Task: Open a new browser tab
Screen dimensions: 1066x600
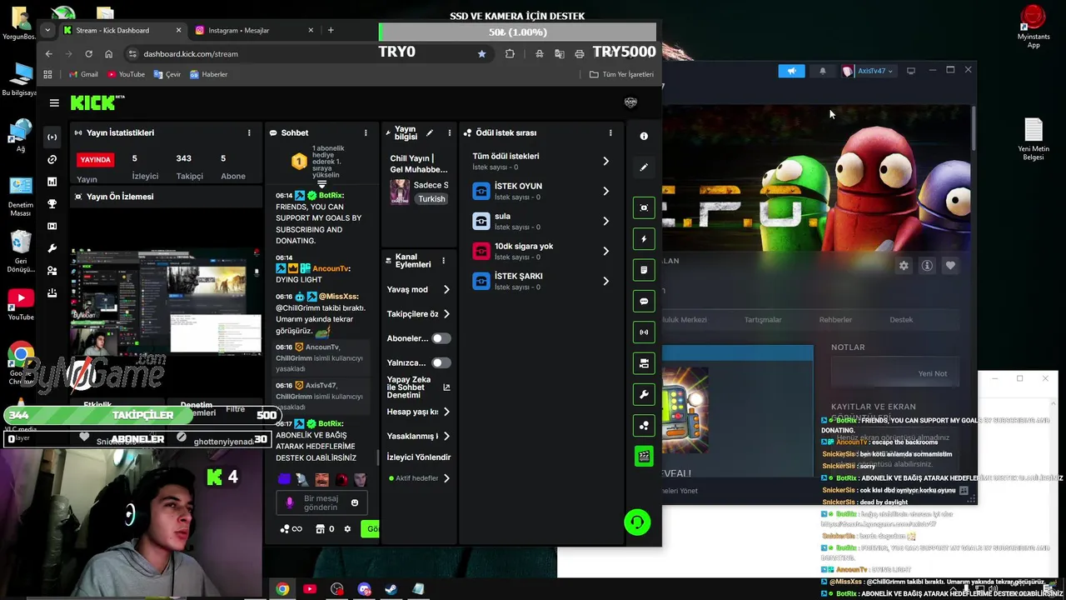Action: coord(331,30)
